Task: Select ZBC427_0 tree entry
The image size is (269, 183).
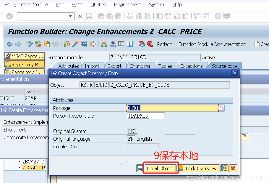Action: (33, 162)
